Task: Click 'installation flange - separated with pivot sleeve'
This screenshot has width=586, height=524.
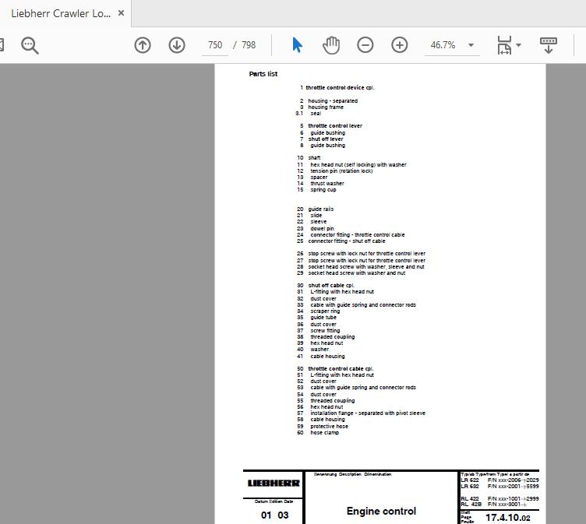Action: coord(368,413)
